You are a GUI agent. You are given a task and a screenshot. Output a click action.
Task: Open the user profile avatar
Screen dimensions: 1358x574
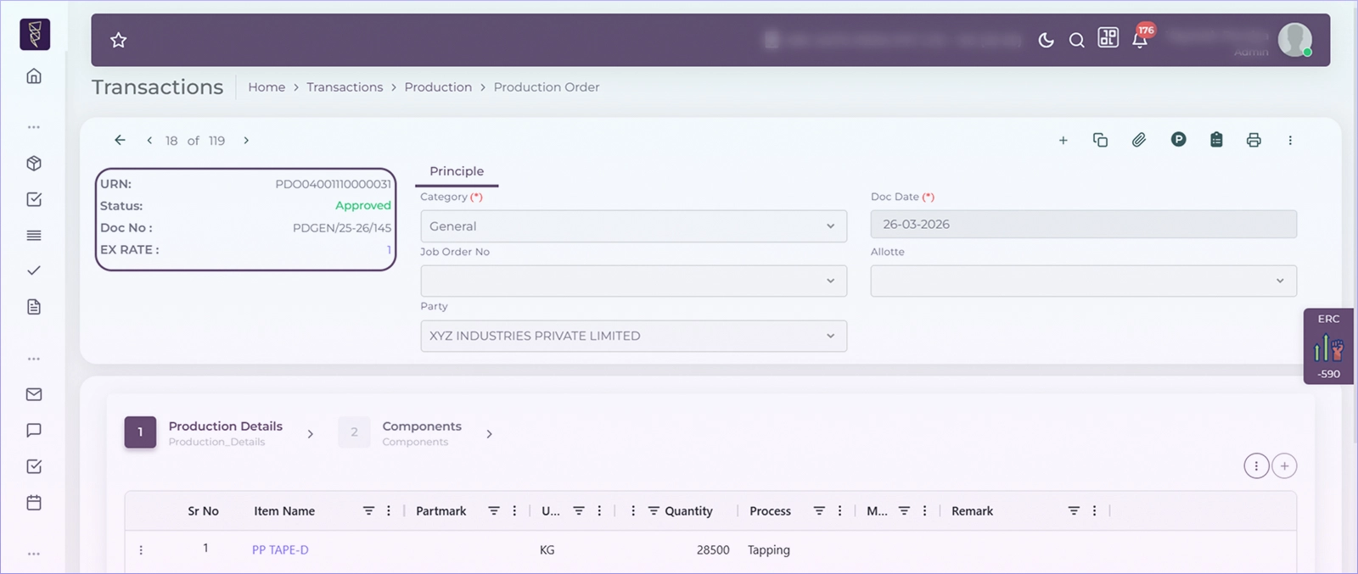pos(1295,40)
